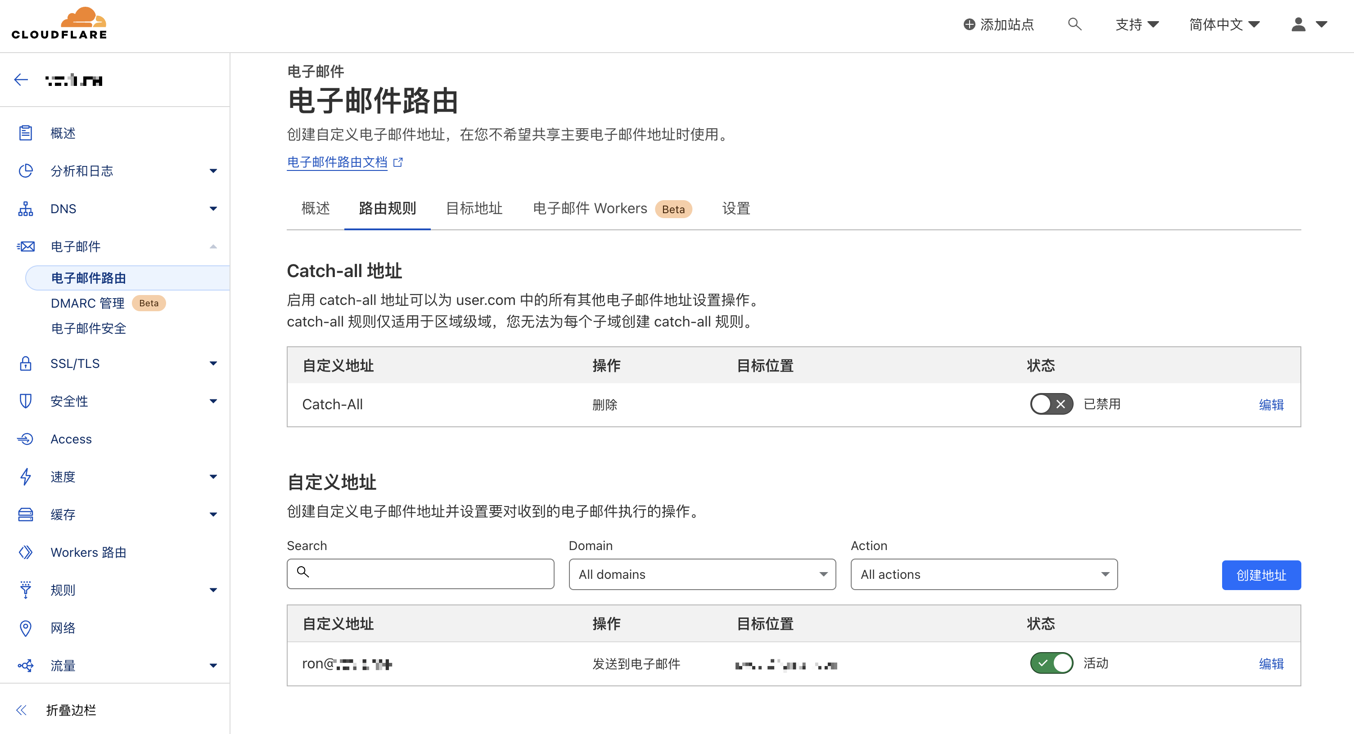The width and height of the screenshot is (1354, 734).
Task: Click the 创建地址 button
Action: (1261, 575)
